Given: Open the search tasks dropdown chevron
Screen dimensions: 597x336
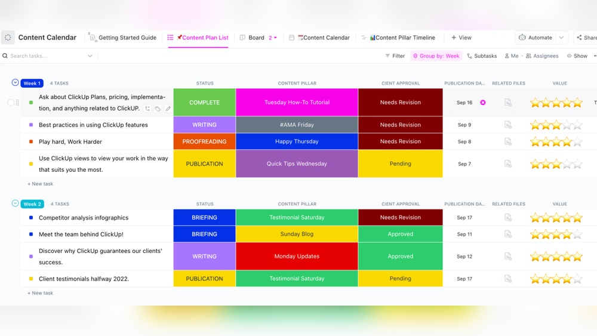Looking at the screenshot, I should point(90,56).
